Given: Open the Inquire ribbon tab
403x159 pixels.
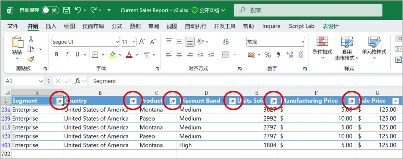Looking at the screenshot, I should (x=271, y=26).
